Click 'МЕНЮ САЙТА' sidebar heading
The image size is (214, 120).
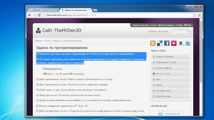tap(158, 51)
